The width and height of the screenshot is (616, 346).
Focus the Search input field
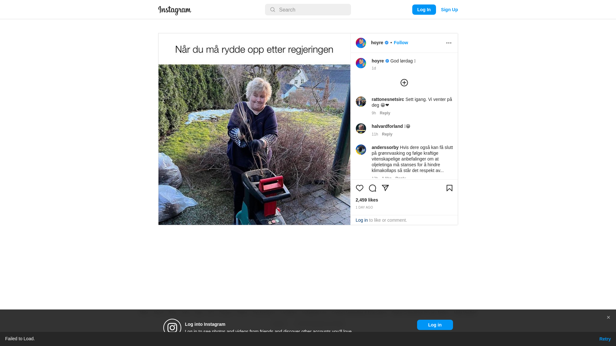coord(308,10)
